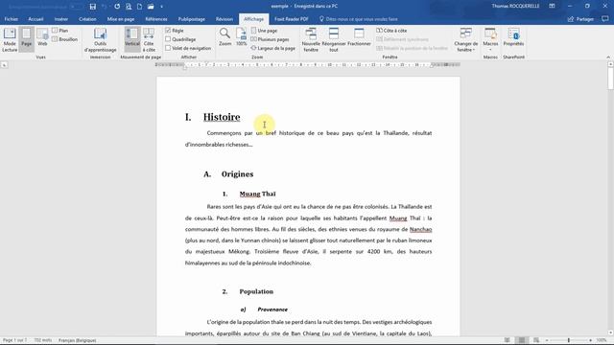Open ribbon display options icon in title bar

point(552,7)
